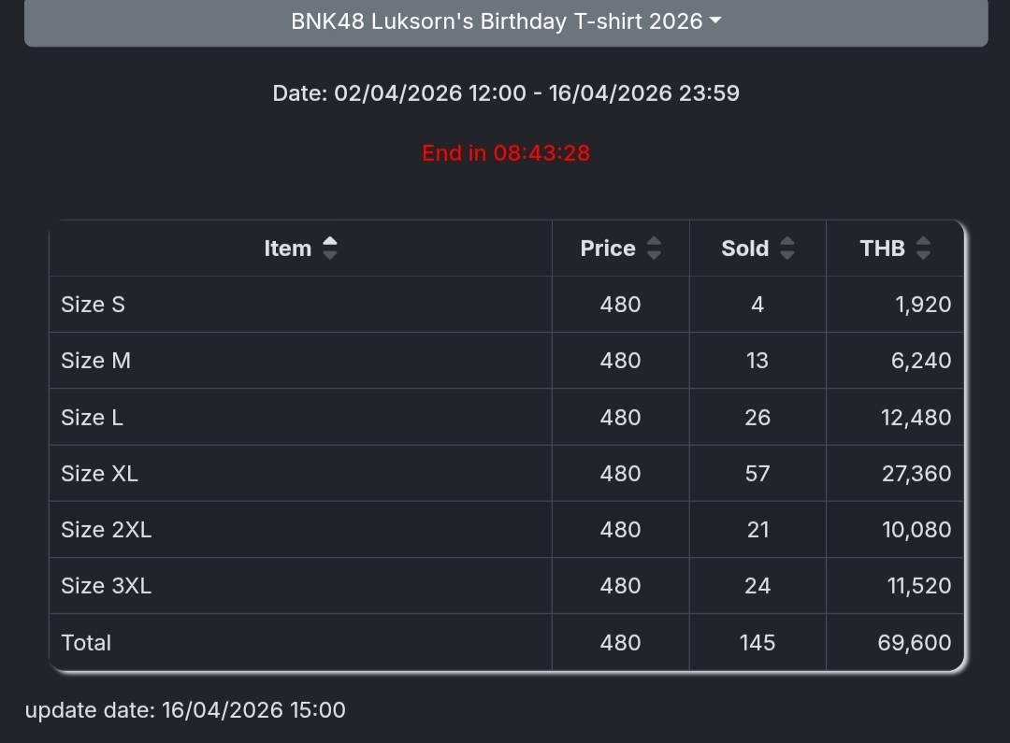Sort table by Price column icon
The height and width of the screenshot is (743, 1010).
pos(654,249)
